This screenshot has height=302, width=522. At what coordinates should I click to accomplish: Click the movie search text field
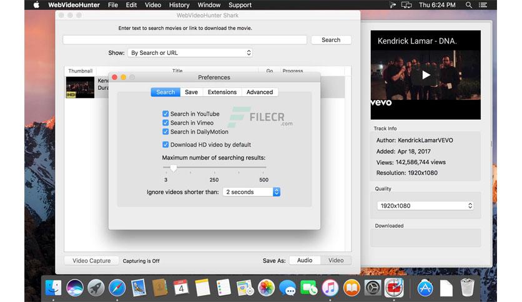click(185, 40)
